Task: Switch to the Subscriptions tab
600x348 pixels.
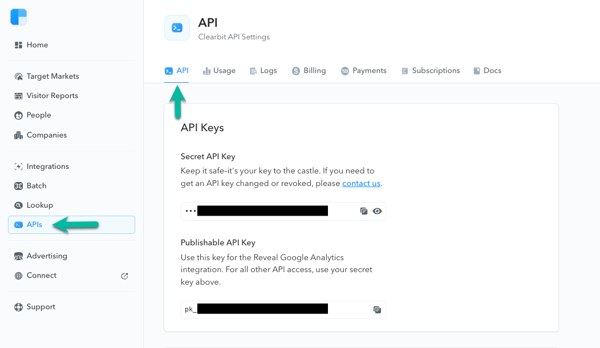Action: (431, 71)
